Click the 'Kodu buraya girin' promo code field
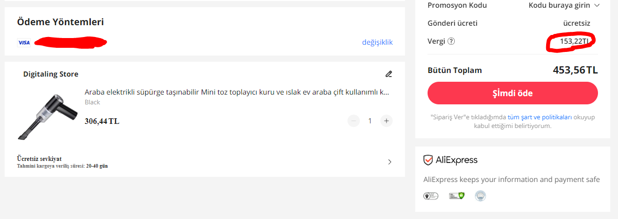 tap(560, 6)
